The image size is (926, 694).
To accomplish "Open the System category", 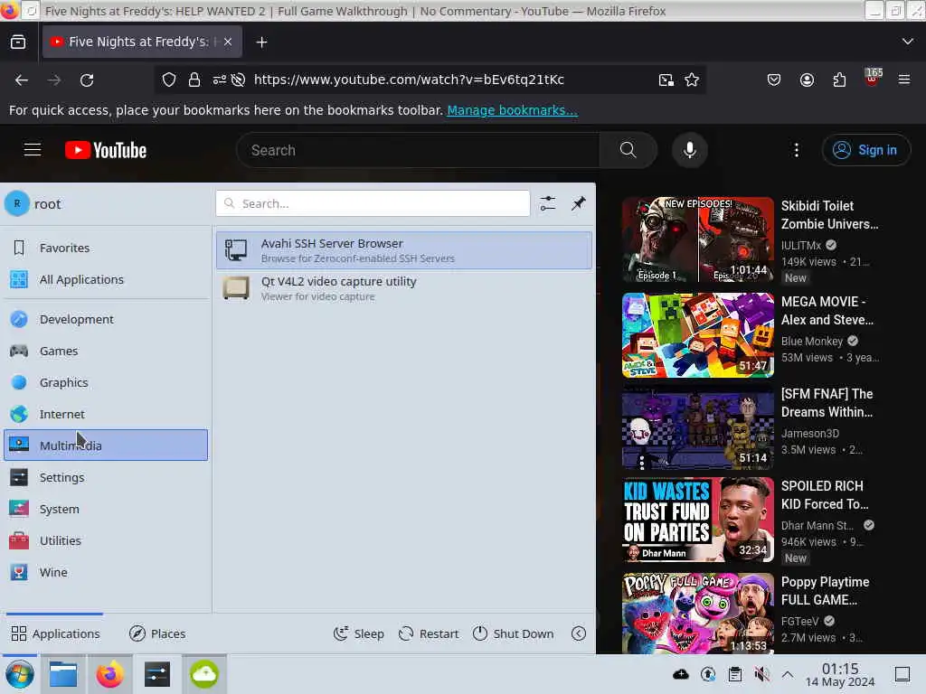I will (106, 510).
